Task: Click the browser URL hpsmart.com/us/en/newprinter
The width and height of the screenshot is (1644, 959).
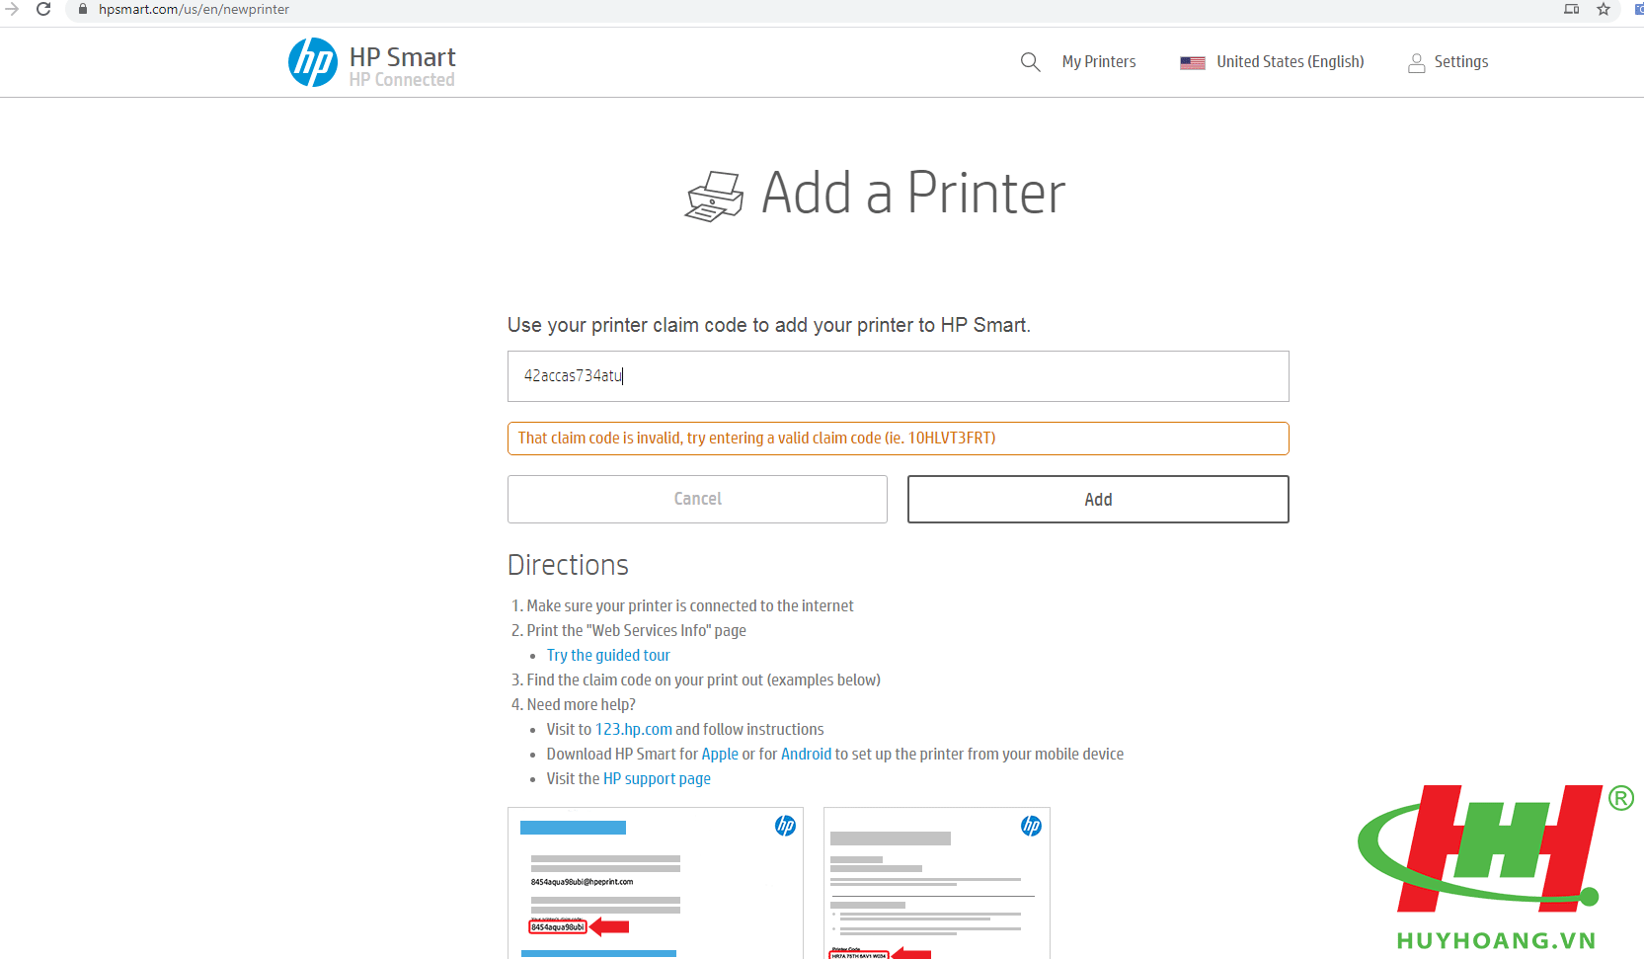Action: point(194,9)
